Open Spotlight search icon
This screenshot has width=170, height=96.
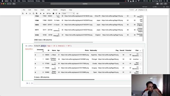pyautogui.click(x=164, y=1)
